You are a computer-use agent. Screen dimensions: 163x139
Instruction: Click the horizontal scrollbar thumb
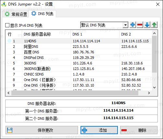tap(75, 93)
